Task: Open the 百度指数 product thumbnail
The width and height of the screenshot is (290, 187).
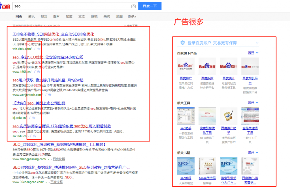Action: pyautogui.click(x=207, y=66)
